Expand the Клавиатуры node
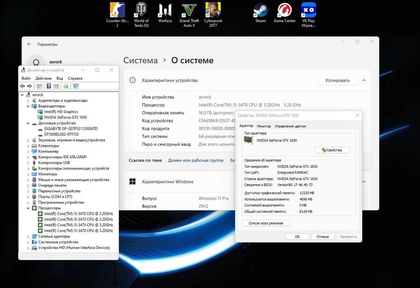Image resolution: width=420 pixels, height=288 pixels. 28,146
